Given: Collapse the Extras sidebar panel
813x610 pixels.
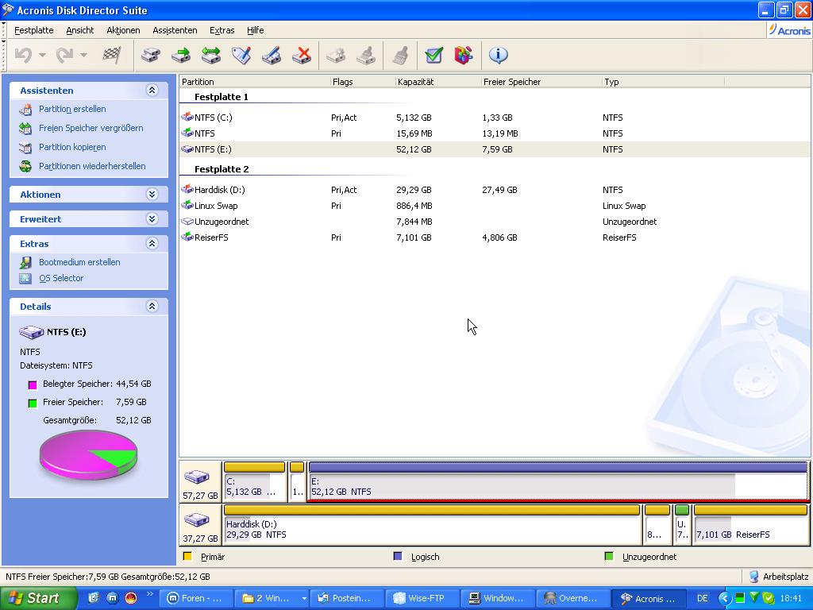Looking at the screenshot, I should (152, 243).
